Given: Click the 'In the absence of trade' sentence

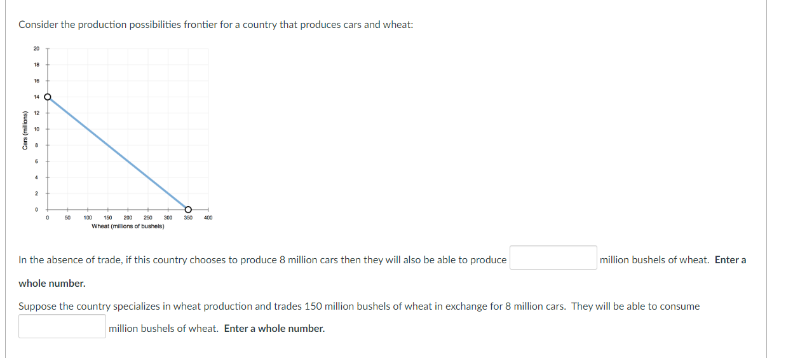Looking at the screenshot, I should coord(262,260).
